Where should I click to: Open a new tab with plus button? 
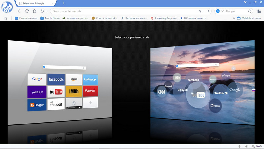[x=64, y=3]
